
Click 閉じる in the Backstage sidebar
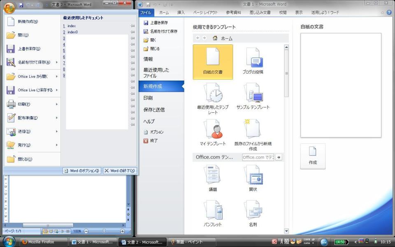click(151, 49)
